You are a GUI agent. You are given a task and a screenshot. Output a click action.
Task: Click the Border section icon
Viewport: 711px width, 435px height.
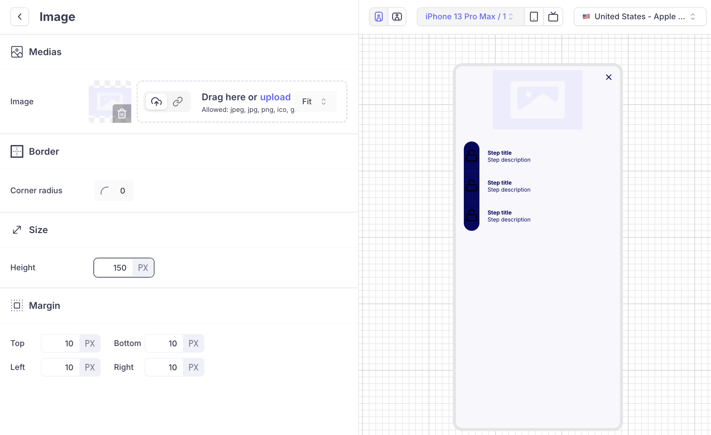tap(17, 151)
